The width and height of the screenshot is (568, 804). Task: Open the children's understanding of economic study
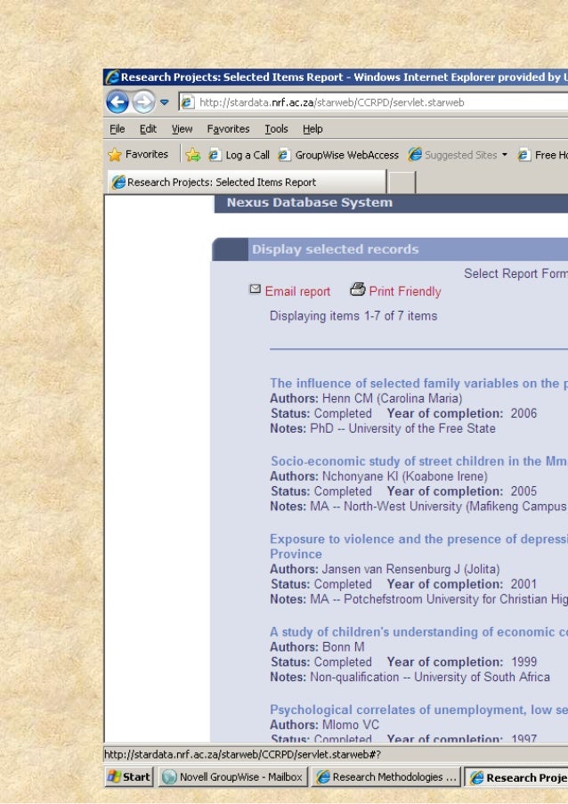tap(418, 632)
